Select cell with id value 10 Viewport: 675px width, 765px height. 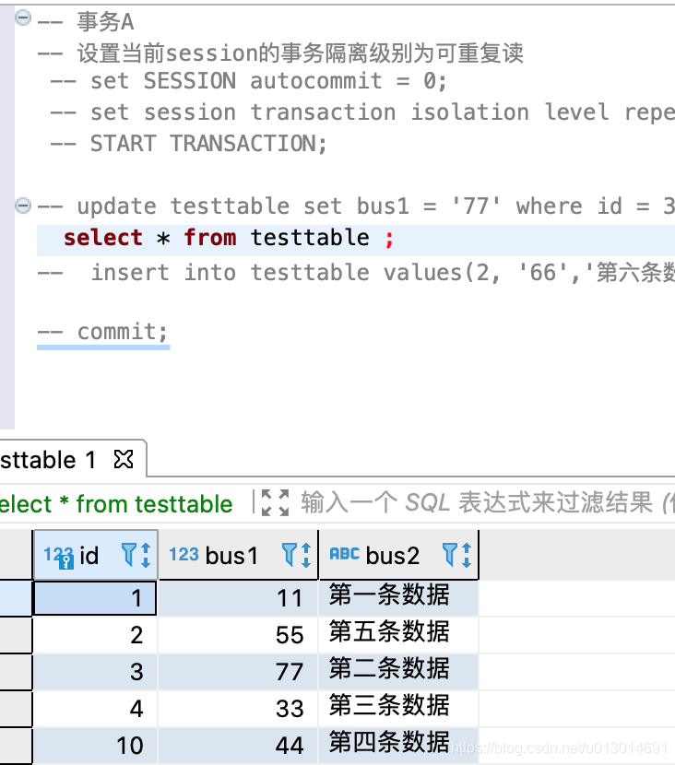[x=95, y=745]
